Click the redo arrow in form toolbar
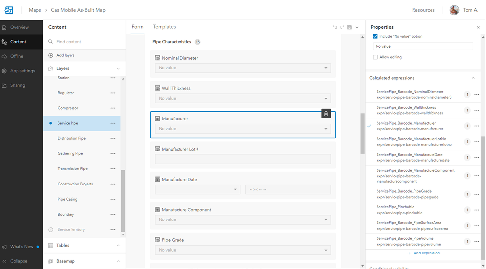Screen dimensions: 486x269 coord(342,27)
